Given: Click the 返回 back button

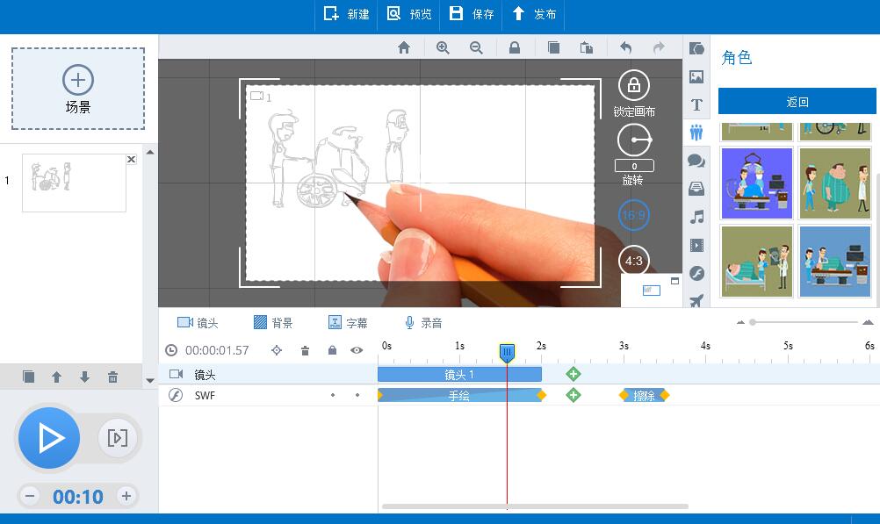Looking at the screenshot, I should tap(797, 102).
